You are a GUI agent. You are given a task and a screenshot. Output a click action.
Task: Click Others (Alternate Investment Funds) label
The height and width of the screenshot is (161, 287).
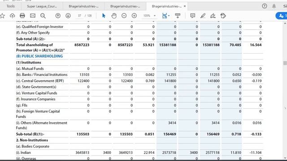[42, 125]
